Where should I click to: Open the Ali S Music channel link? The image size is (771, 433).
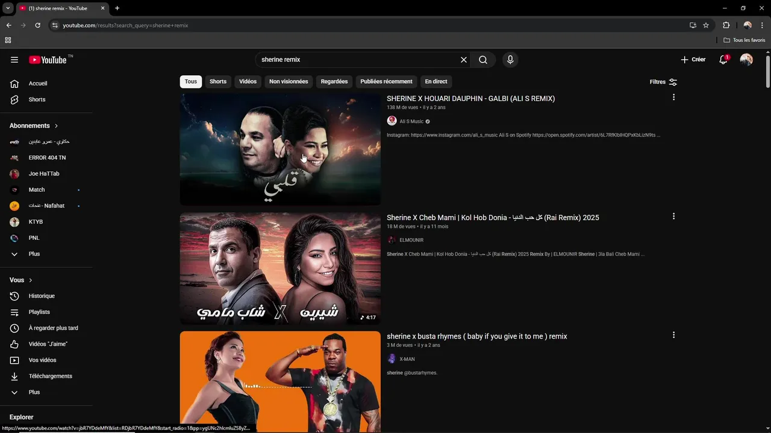[x=411, y=121]
